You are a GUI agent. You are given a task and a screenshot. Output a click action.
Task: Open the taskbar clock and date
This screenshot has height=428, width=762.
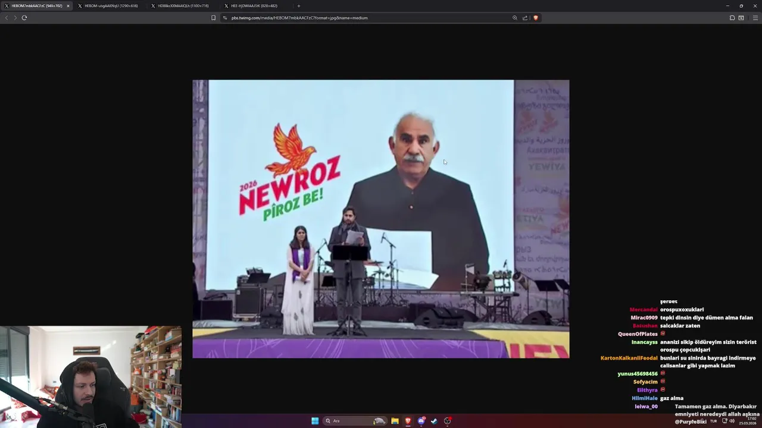click(748, 421)
